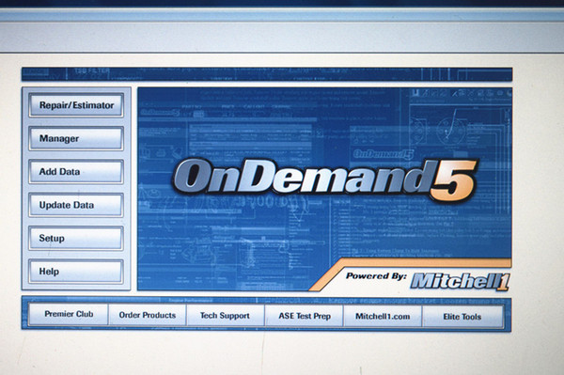Image resolution: width=564 pixels, height=375 pixels.
Task: Open the Elite Tools link
Action: pos(462,317)
